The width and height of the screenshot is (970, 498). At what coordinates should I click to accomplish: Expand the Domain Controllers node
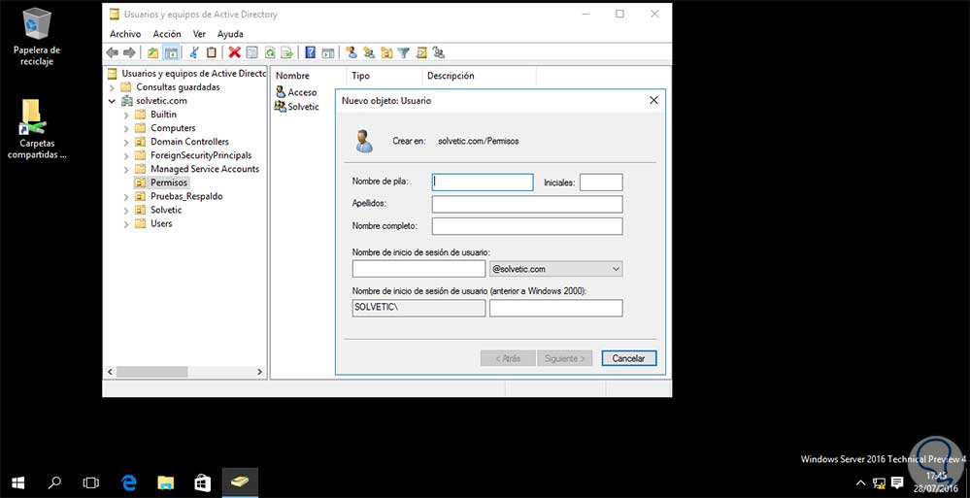(126, 142)
